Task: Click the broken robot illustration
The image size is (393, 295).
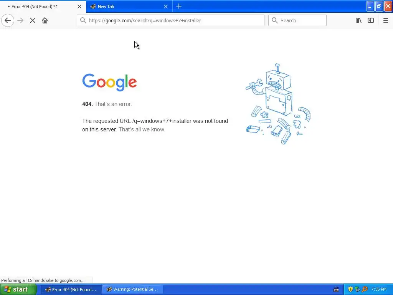Action: click(x=278, y=104)
